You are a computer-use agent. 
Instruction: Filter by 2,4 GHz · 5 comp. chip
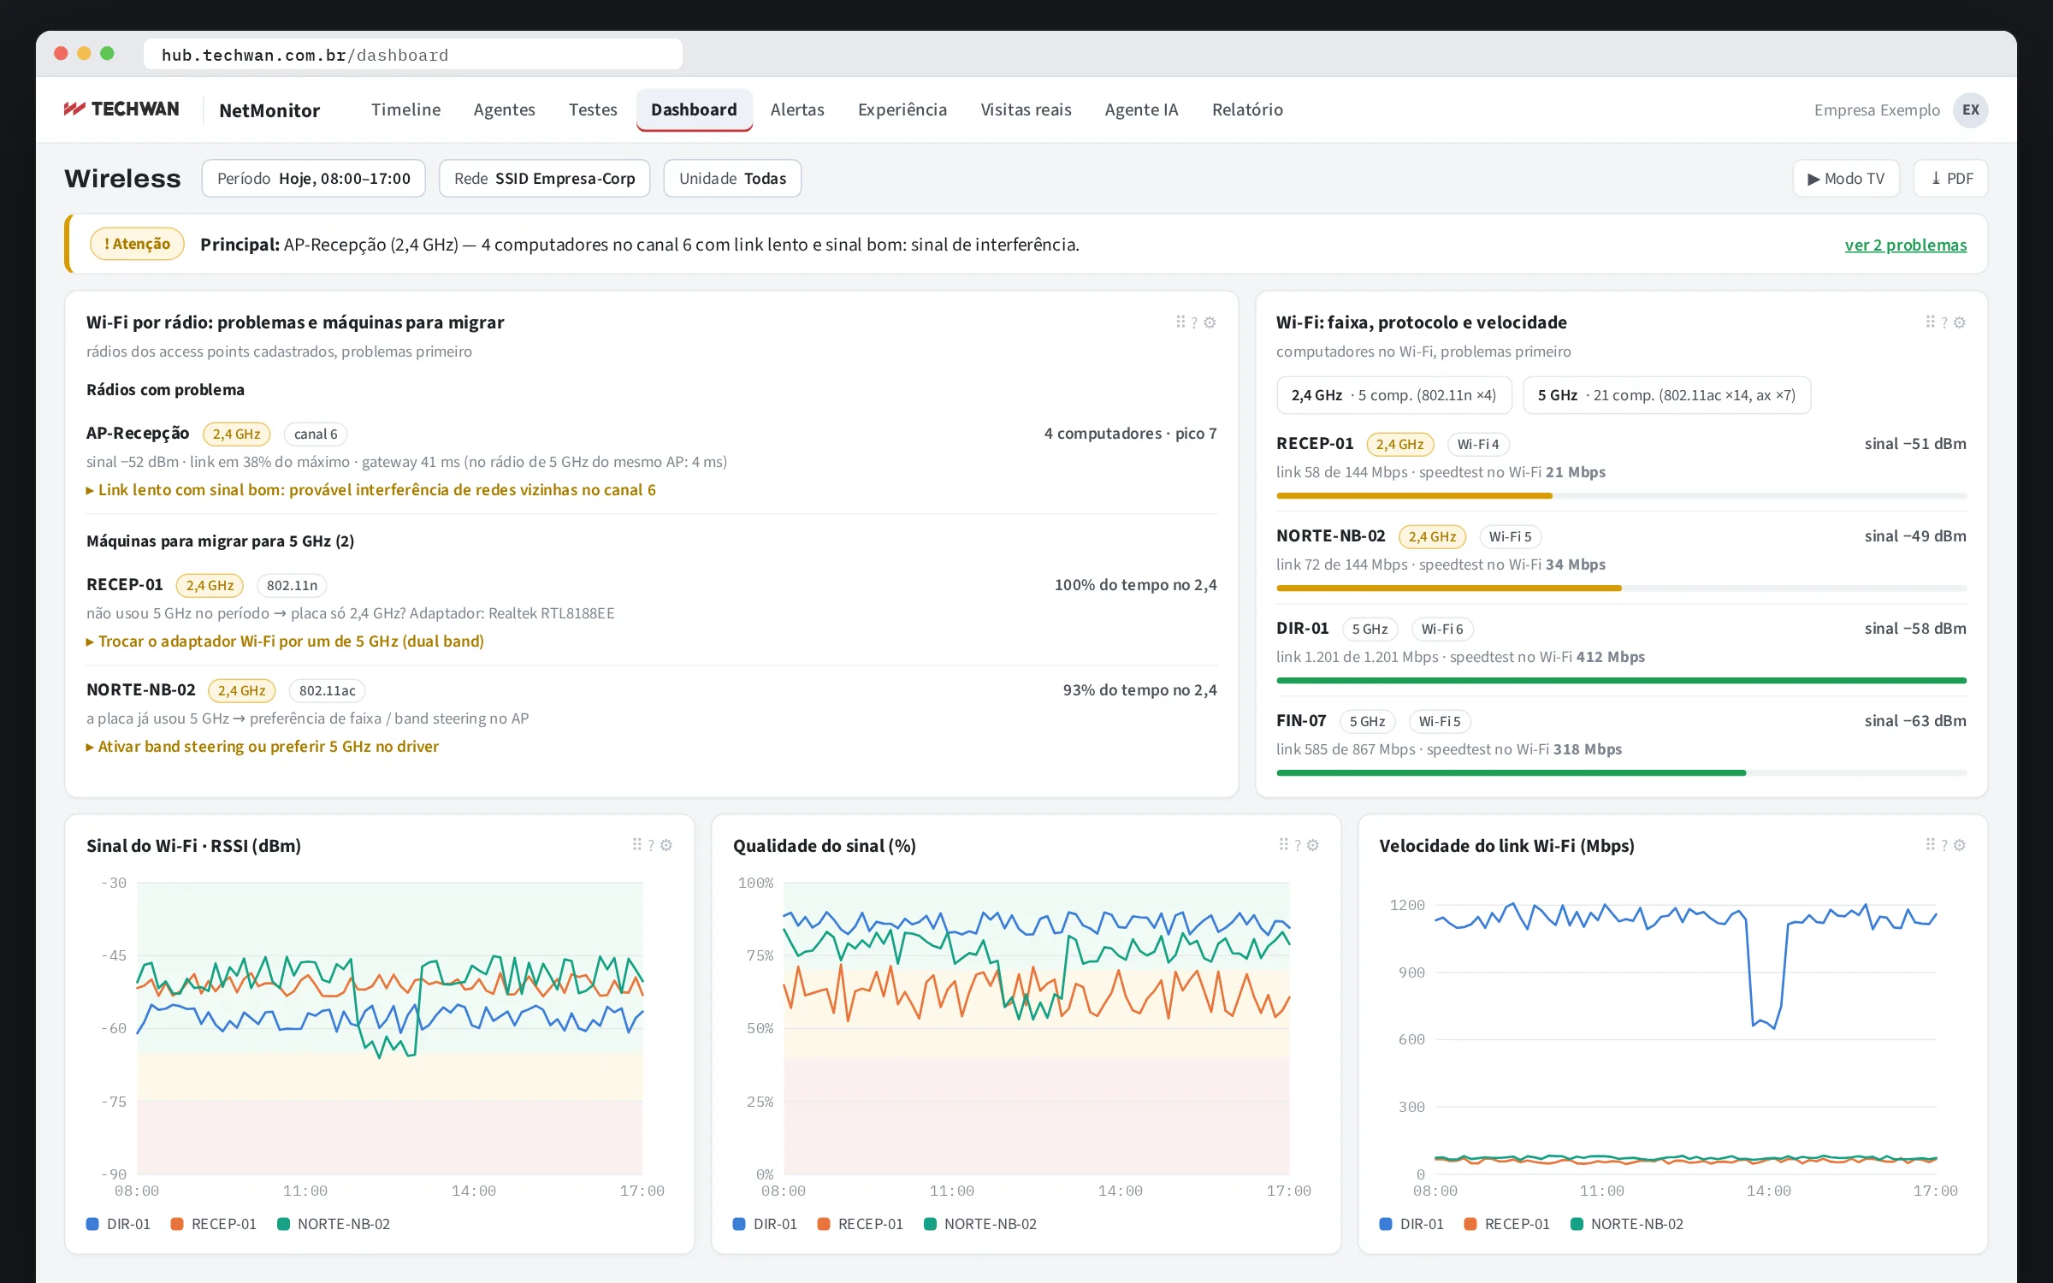click(x=1394, y=395)
